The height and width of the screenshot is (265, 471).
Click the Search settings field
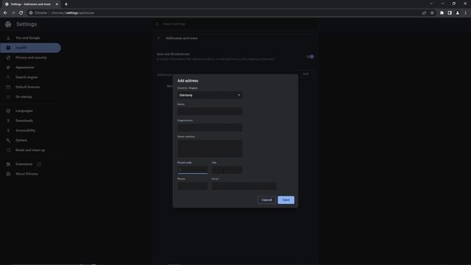[x=235, y=24]
